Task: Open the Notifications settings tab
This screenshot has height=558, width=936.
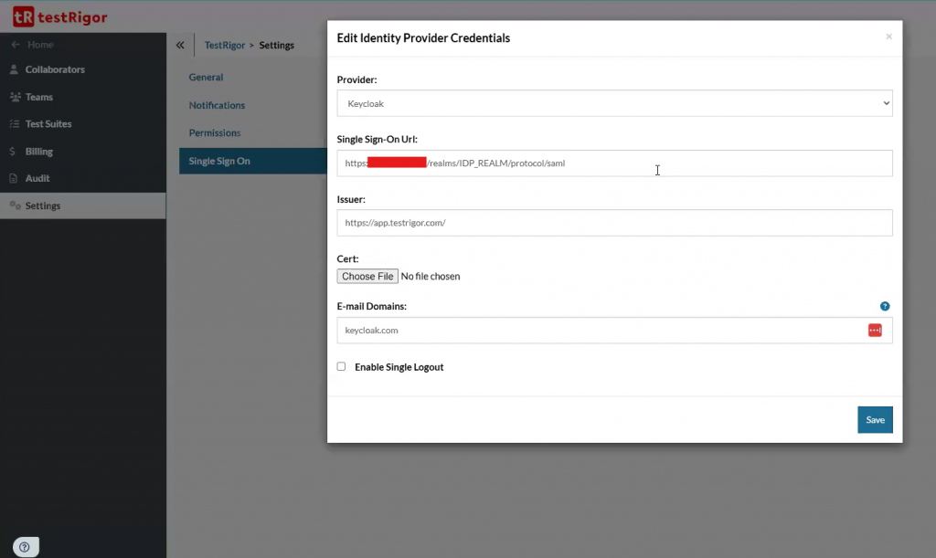Action: coord(217,105)
